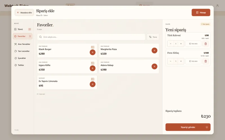Increase Türk Kahvesi quantity
Screen dimensions: 225x140
coord(181,44)
